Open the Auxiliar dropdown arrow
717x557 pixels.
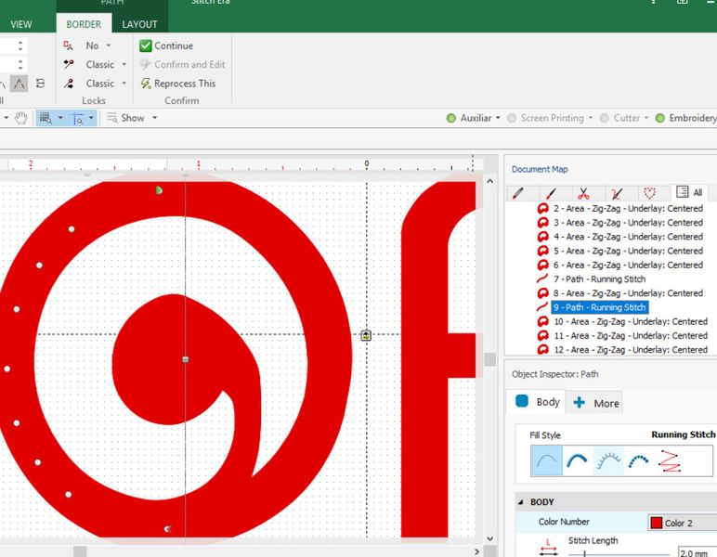click(x=498, y=118)
